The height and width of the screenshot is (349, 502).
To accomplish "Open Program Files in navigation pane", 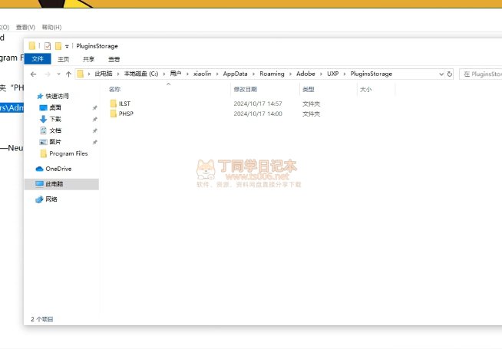I will pos(68,153).
